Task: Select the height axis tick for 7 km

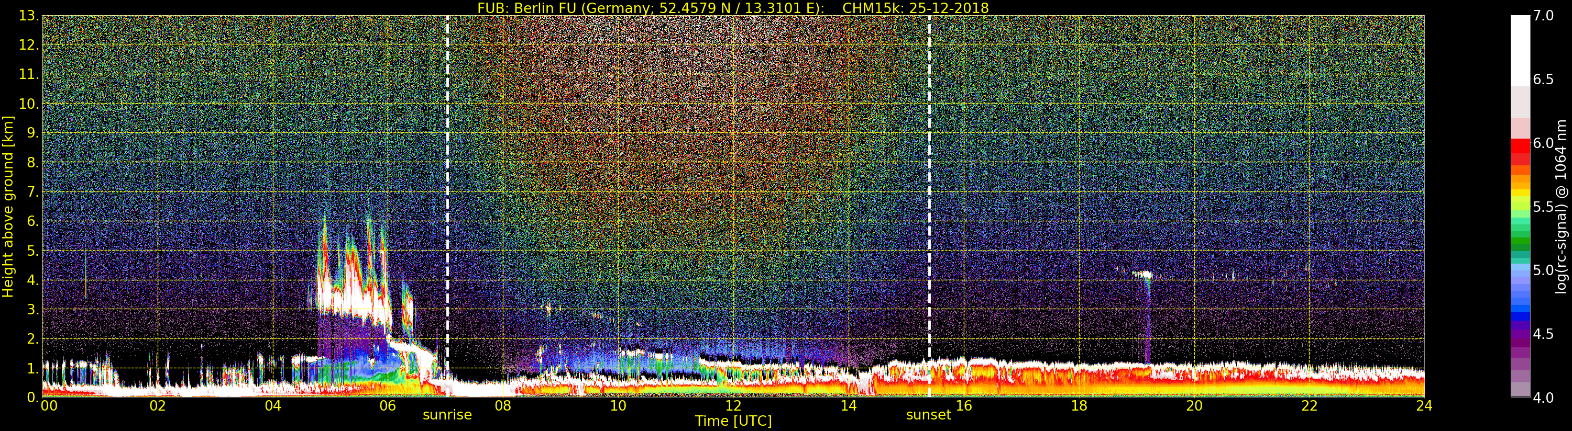Action: coord(32,191)
